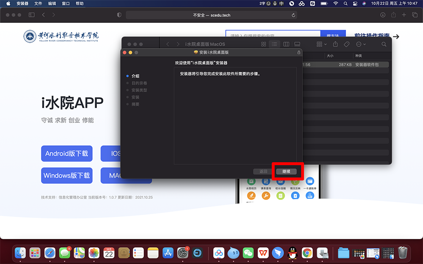The image size is (423, 264).
Task: Switch Finder to column view
Action: [x=286, y=44]
